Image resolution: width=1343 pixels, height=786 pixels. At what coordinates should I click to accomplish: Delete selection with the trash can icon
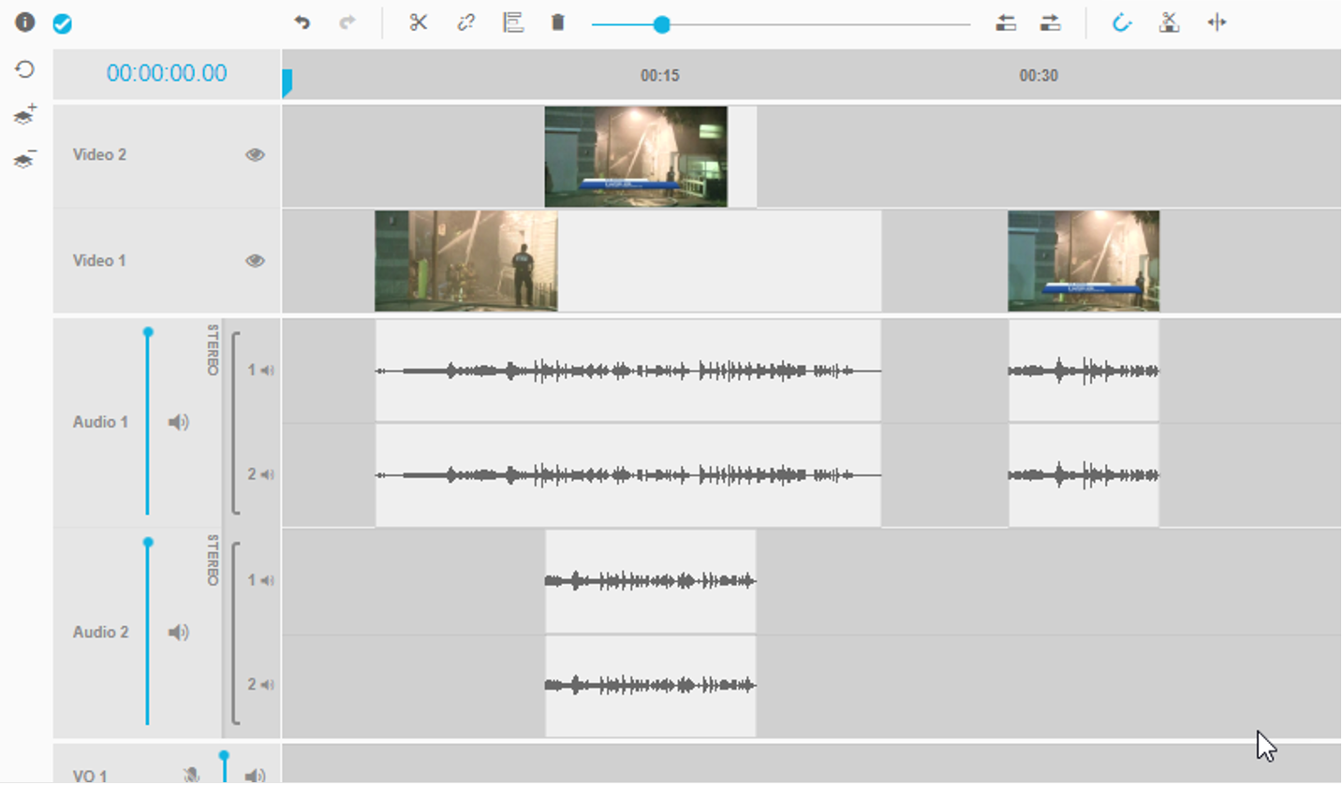tap(558, 22)
